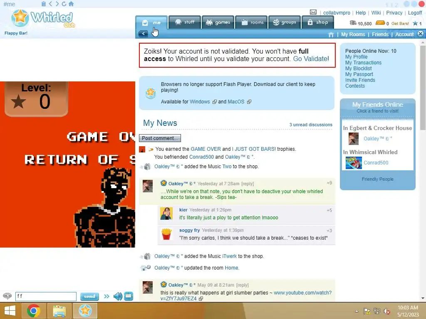Screen dimensions: 426x319
Task: Go back with the top toolbar arrow
Action: 50,4
